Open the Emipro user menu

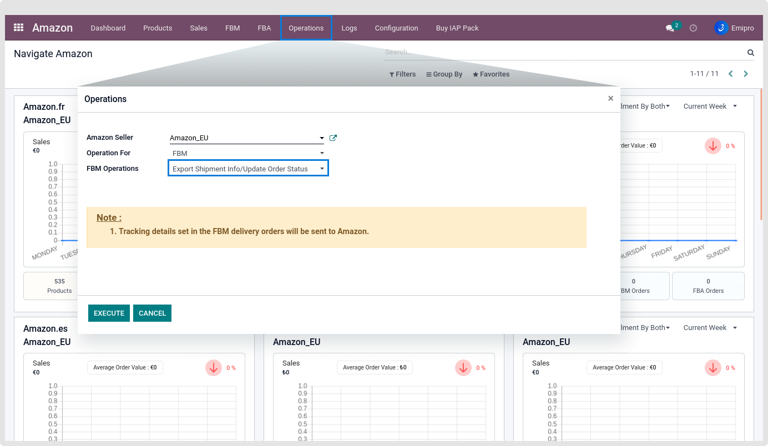(x=734, y=28)
